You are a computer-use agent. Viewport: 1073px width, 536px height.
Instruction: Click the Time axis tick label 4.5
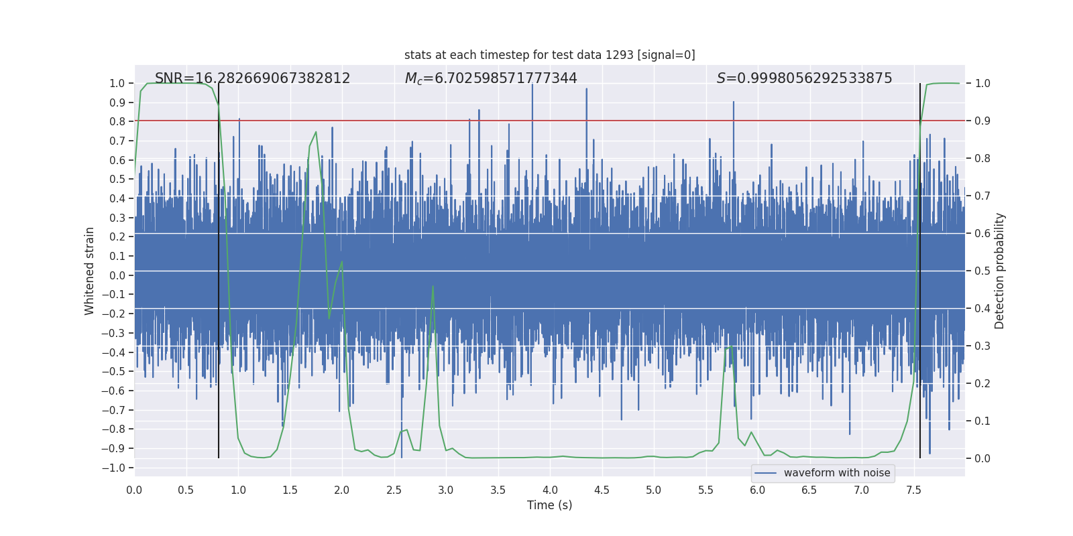[x=602, y=490]
